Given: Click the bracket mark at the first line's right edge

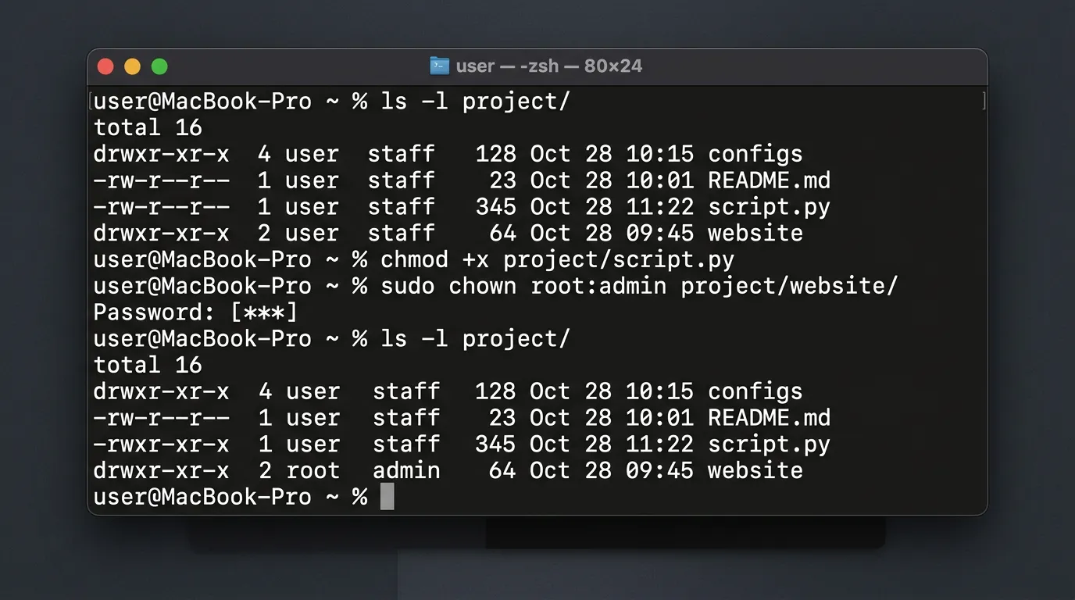Looking at the screenshot, I should coord(984,101).
